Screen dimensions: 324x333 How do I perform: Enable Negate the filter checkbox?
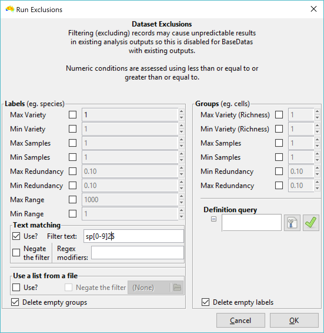[x=16, y=253]
